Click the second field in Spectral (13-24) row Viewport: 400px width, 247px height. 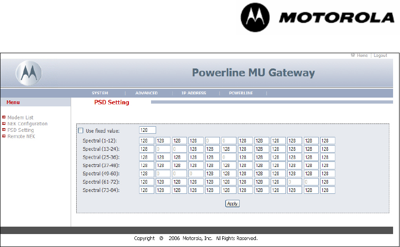pyautogui.click(x=163, y=149)
